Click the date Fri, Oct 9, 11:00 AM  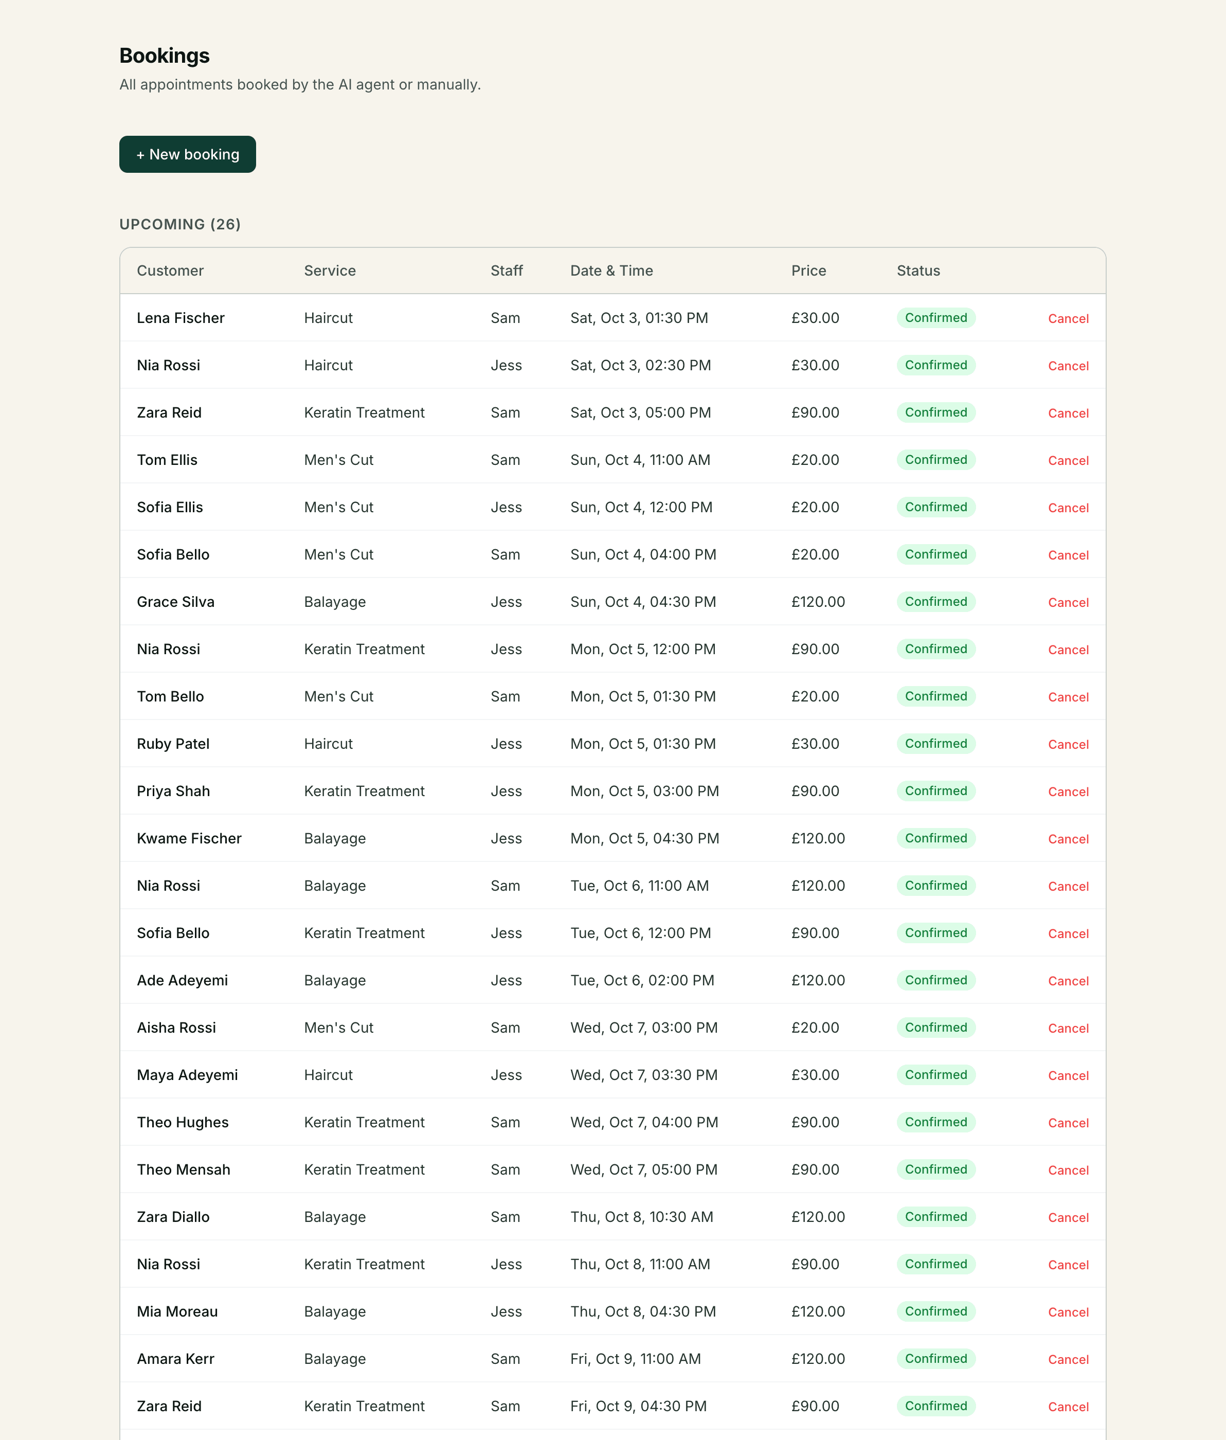click(635, 1359)
